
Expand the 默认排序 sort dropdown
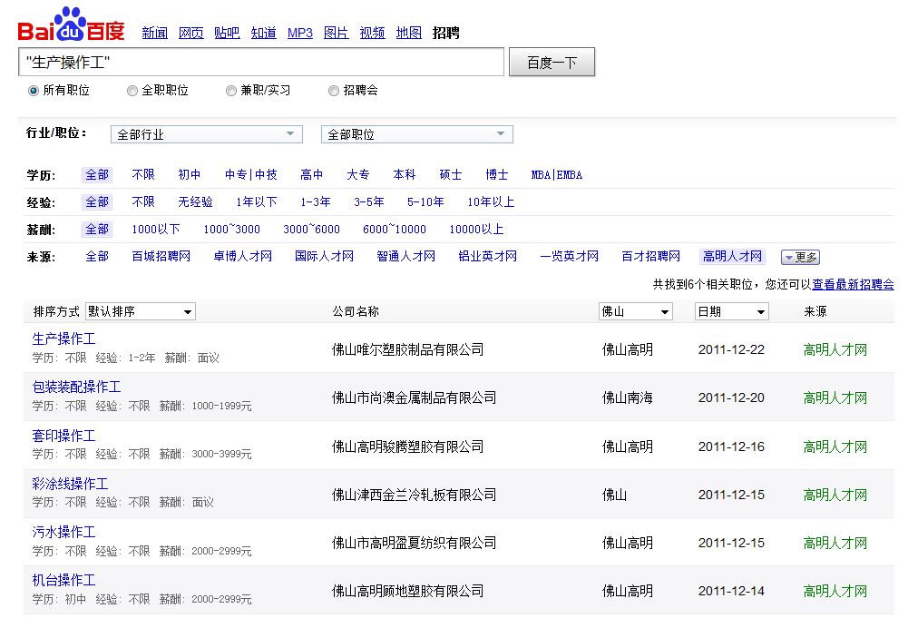(140, 311)
